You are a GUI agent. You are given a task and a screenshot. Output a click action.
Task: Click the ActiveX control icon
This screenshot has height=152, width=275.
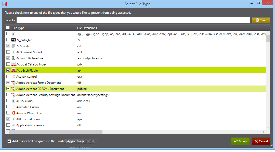[14, 77]
